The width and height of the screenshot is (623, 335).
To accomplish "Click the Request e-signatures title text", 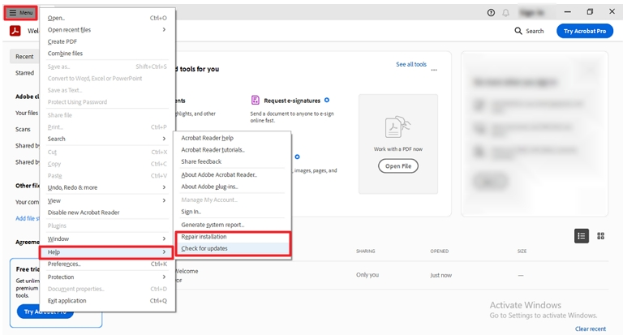I will (292, 101).
